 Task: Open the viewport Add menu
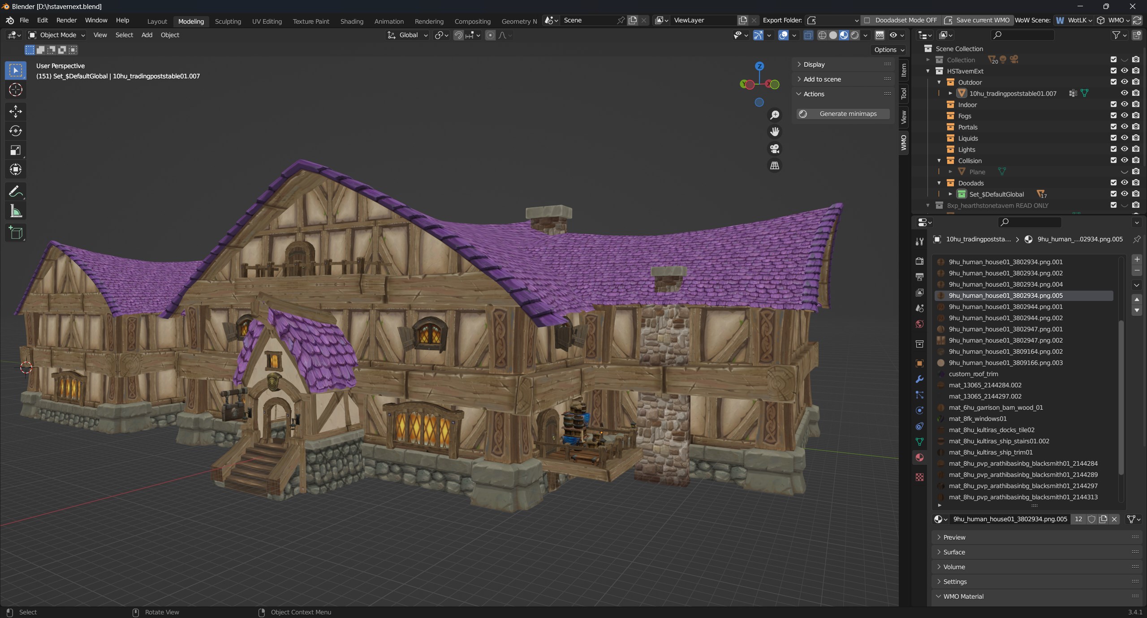click(147, 35)
